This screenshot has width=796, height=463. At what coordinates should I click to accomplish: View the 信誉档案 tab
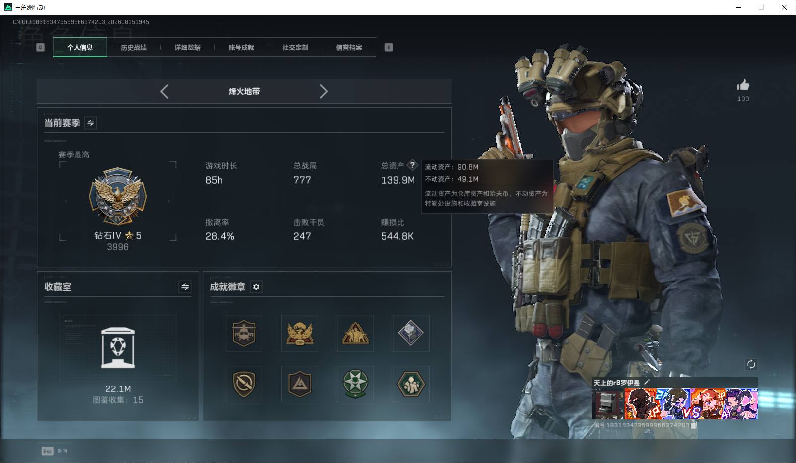point(349,47)
